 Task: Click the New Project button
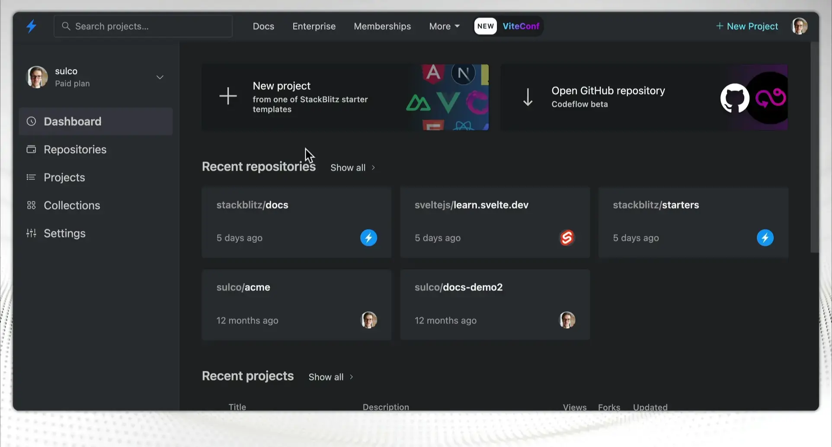(x=747, y=26)
